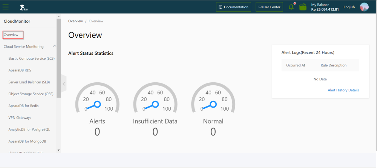Viewport: 377px width, 168px height.
Task: Open Object Storage Service (OSS) monitoring
Action: pyautogui.click(x=31, y=94)
